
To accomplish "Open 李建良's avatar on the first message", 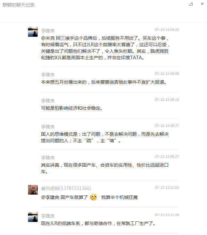I will pyautogui.click(x=33, y=32).
